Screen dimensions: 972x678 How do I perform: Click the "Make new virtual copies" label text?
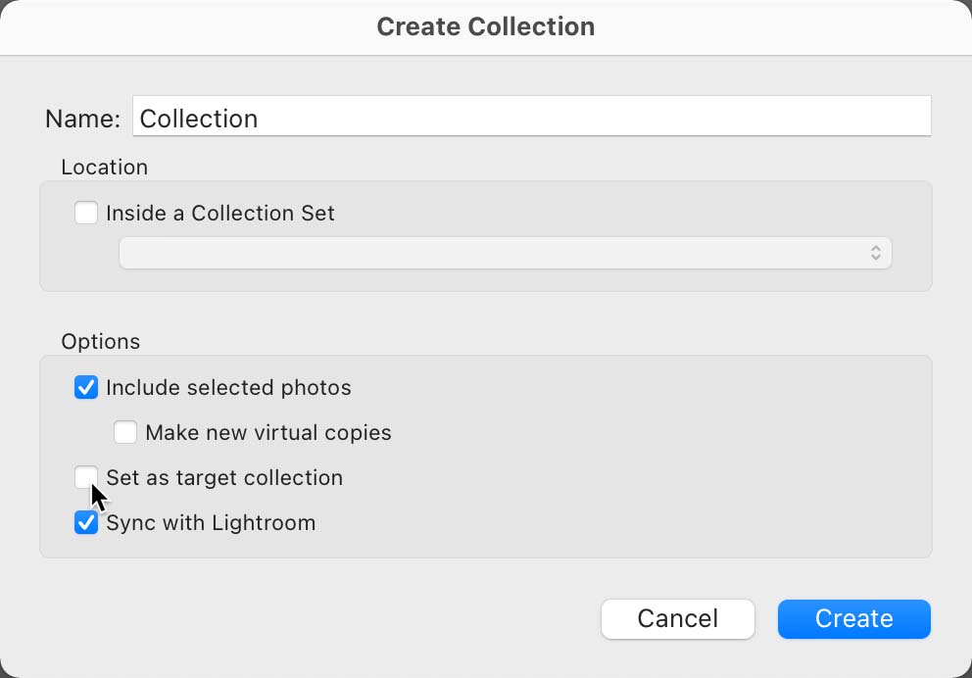click(268, 433)
